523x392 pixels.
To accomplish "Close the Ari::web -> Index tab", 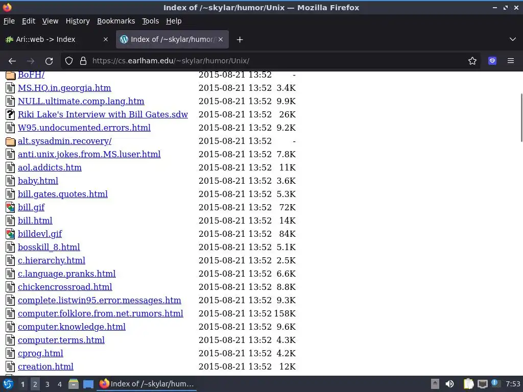I will pyautogui.click(x=106, y=39).
